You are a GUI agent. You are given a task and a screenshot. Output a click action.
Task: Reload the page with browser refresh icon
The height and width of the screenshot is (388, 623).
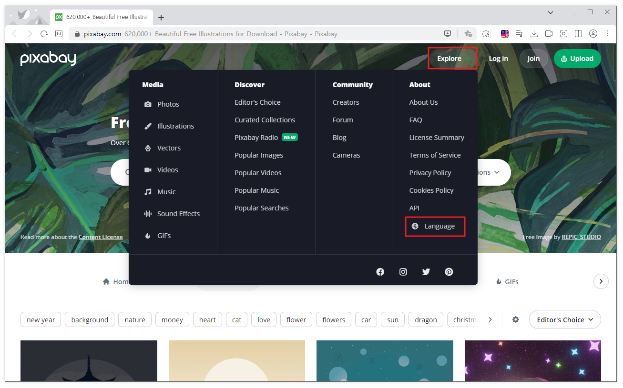[x=44, y=34]
